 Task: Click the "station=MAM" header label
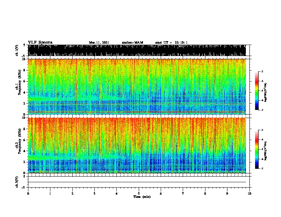pyautogui.click(x=132, y=43)
